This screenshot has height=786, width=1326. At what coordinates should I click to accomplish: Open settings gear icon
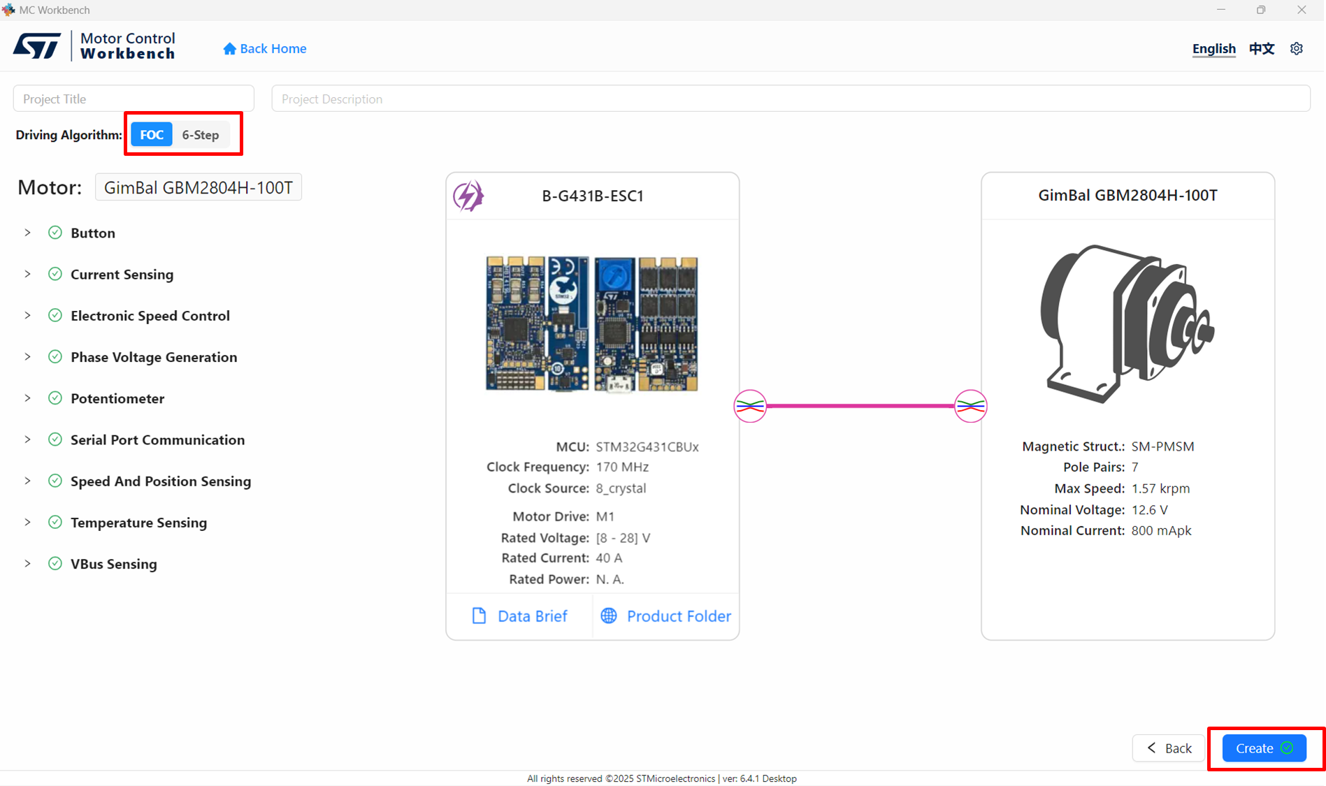1297,49
